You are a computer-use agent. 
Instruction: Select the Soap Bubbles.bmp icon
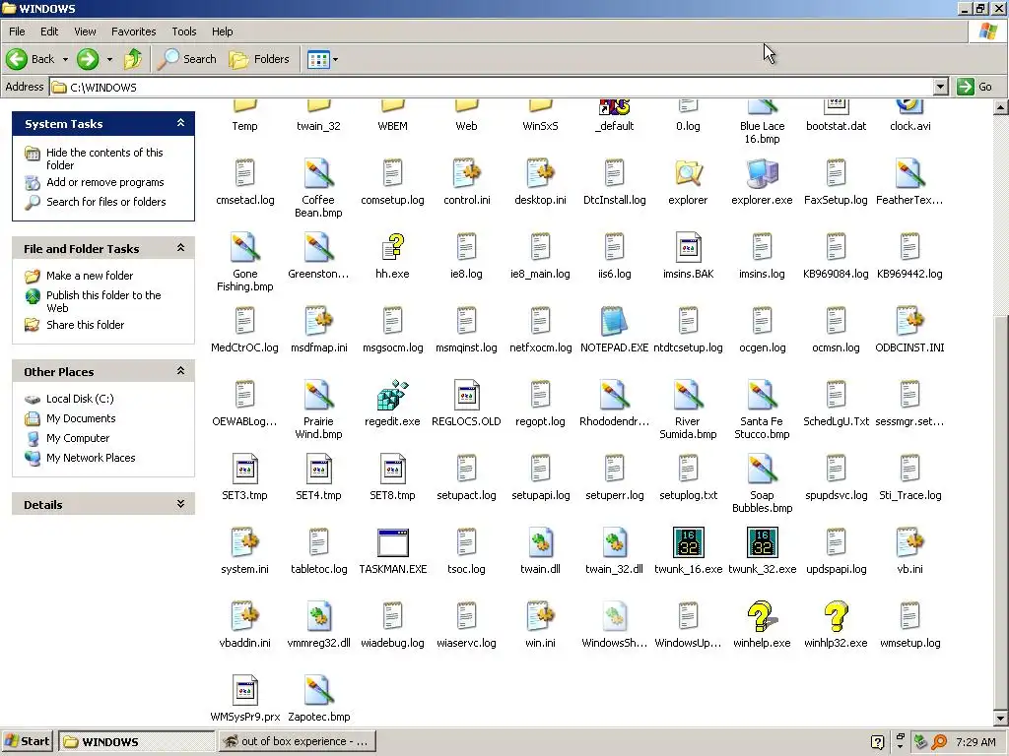click(762, 469)
